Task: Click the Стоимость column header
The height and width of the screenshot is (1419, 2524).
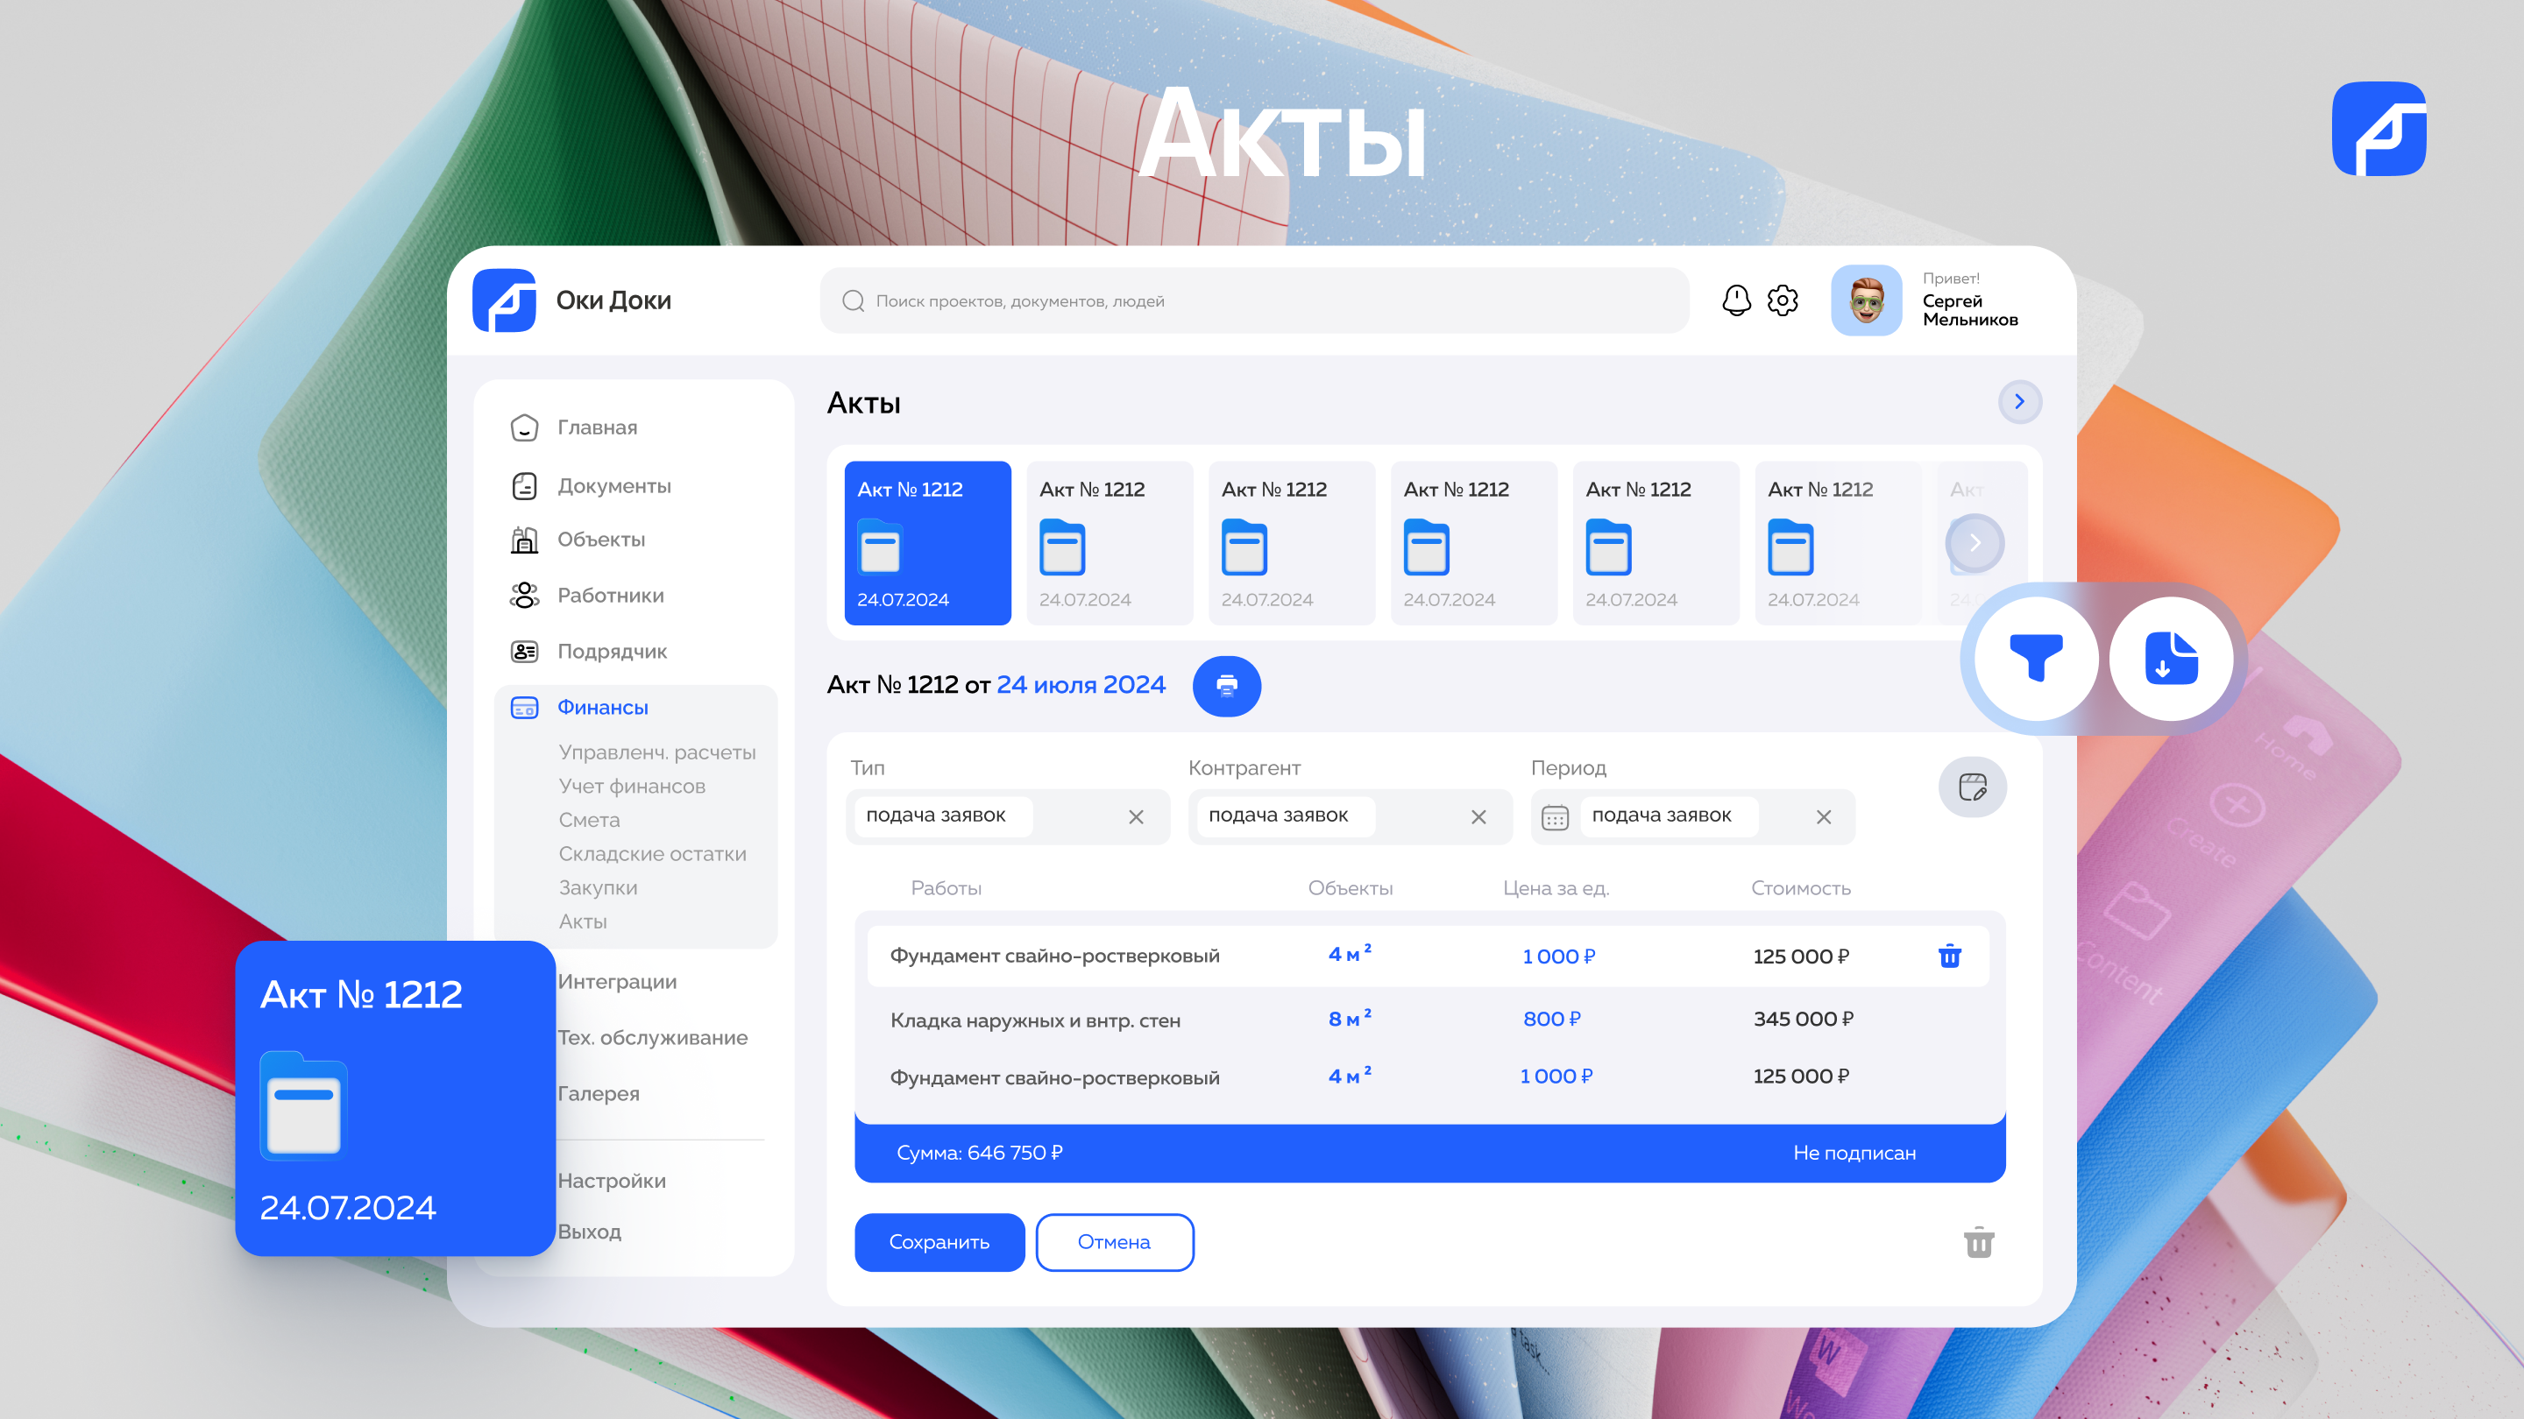Action: pyautogui.click(x=1801, y=888)
